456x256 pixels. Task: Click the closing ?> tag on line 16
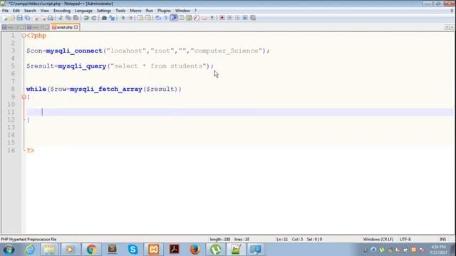tap(31, 150)
